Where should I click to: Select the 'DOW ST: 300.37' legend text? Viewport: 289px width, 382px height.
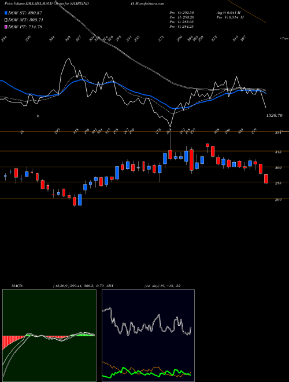click(x=25, y=13)
